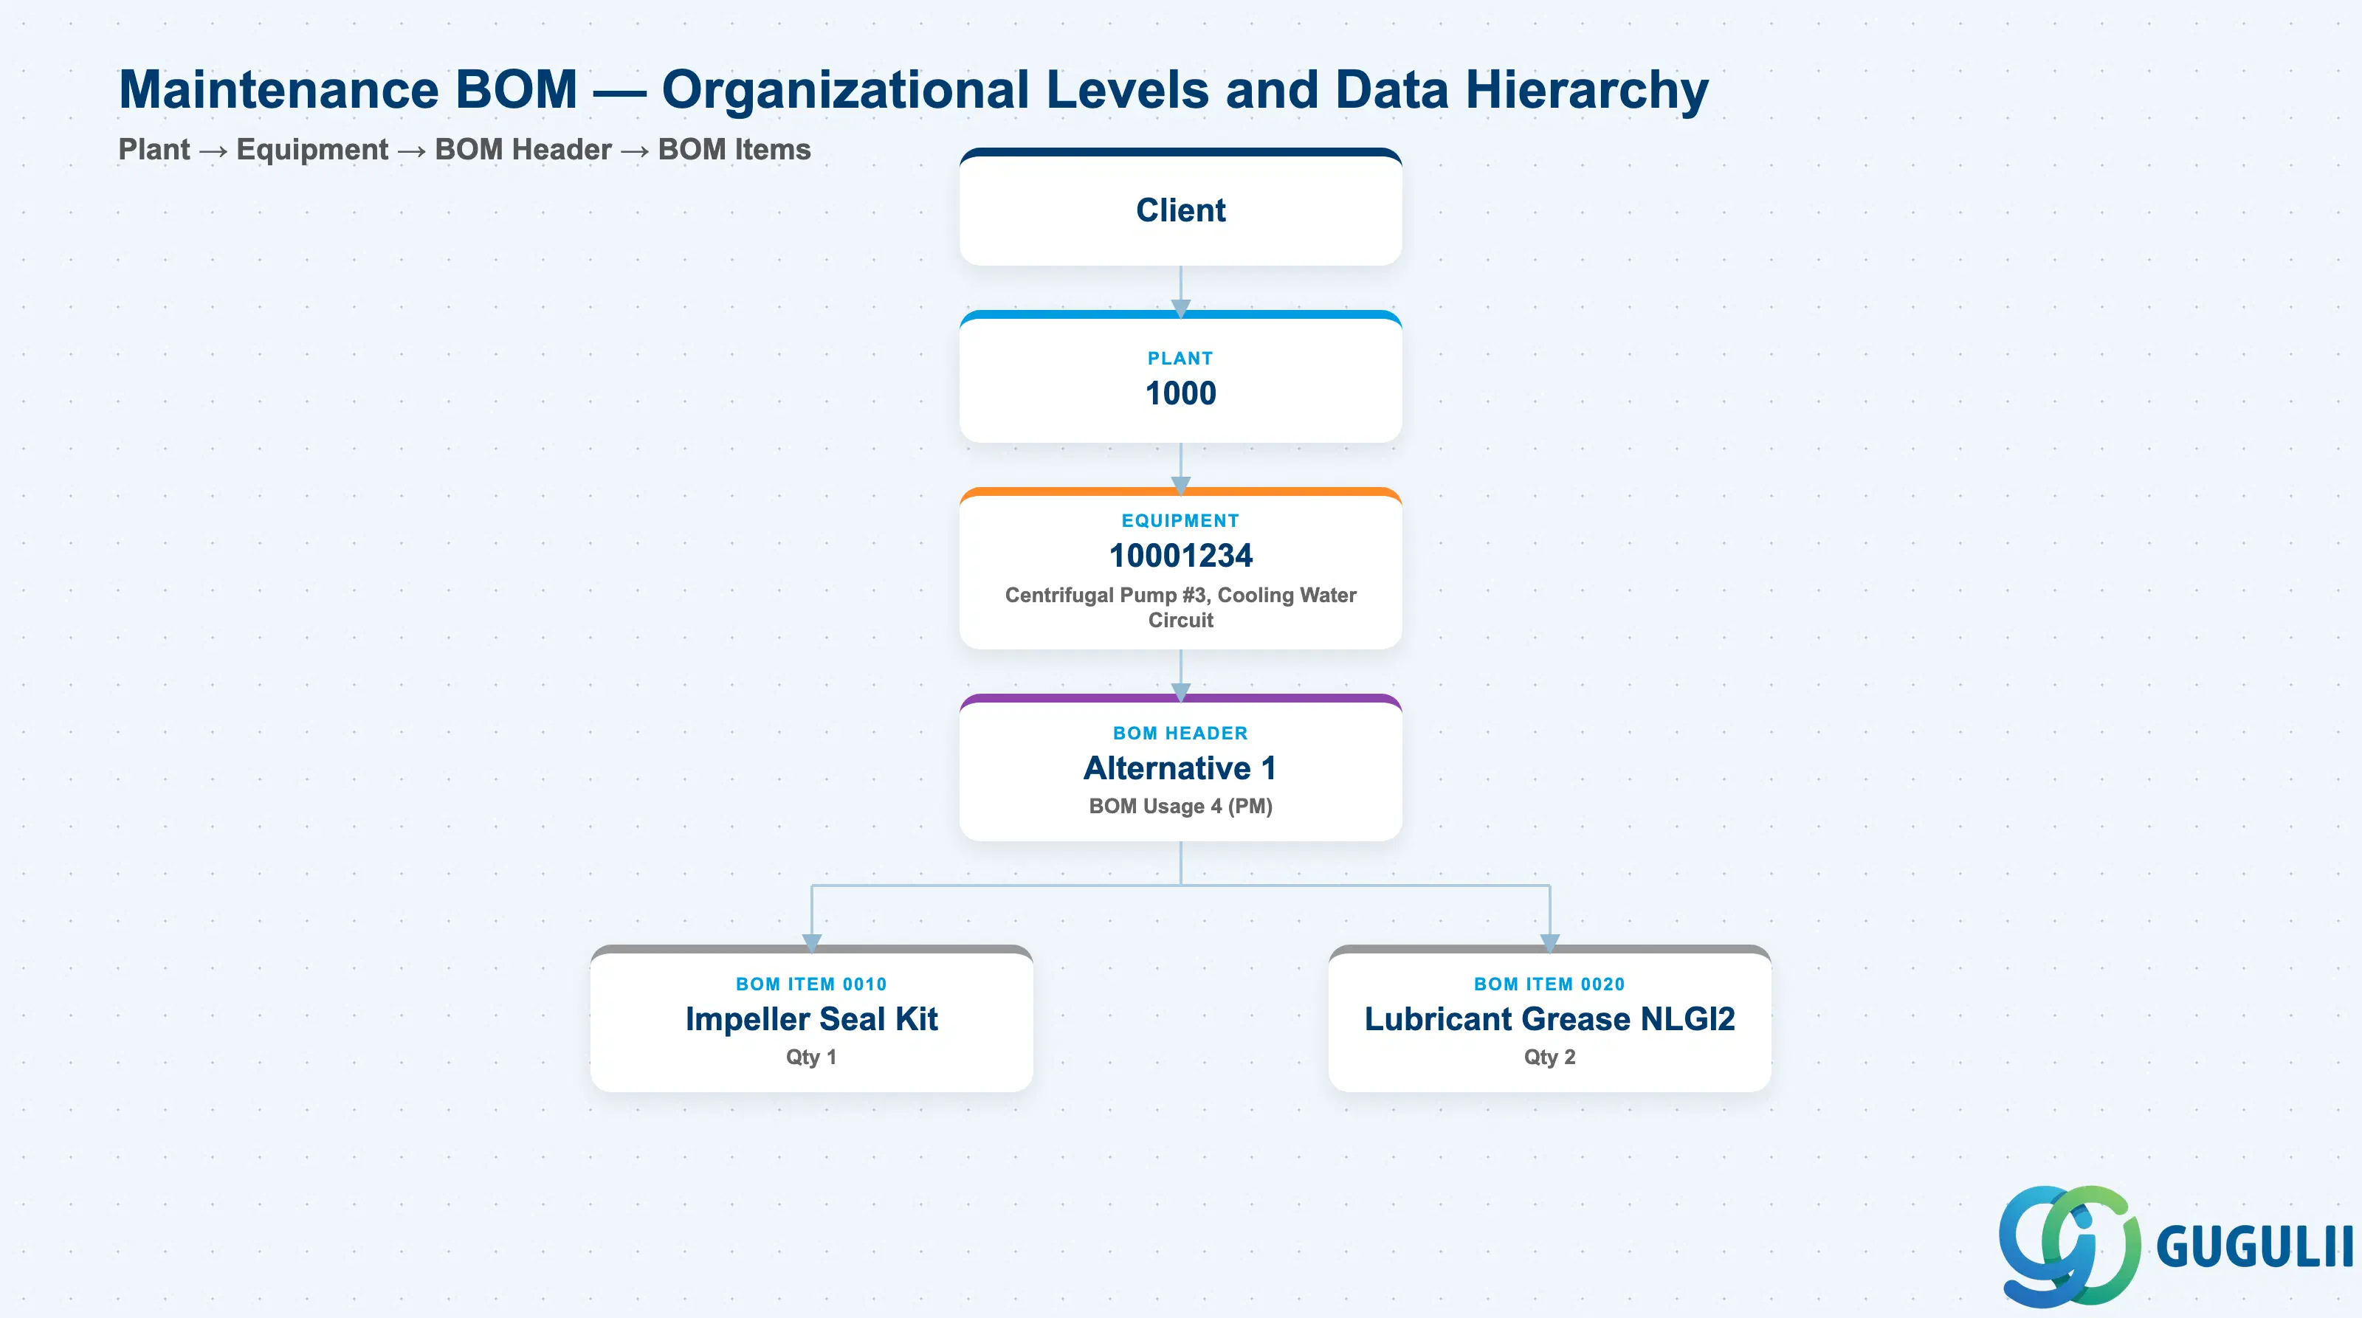This screenshot has height=1318, width=2362.
Task: Click the 'BOM ITEM 0010' label
Action: coord(811,984)
